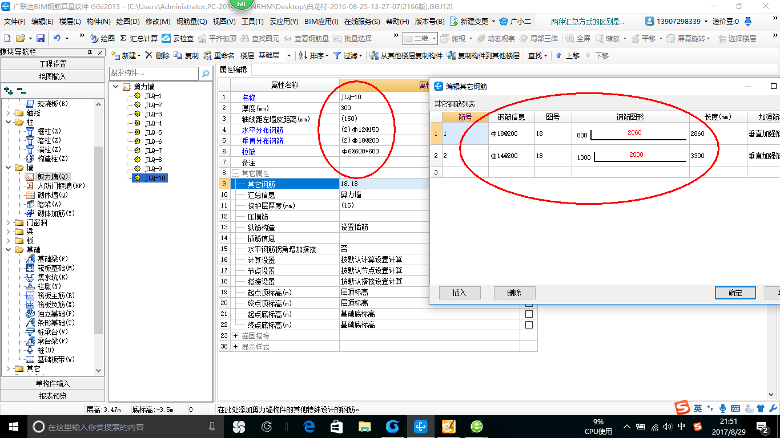Click 插入 button in rebar dialog

tap(460, 293)
